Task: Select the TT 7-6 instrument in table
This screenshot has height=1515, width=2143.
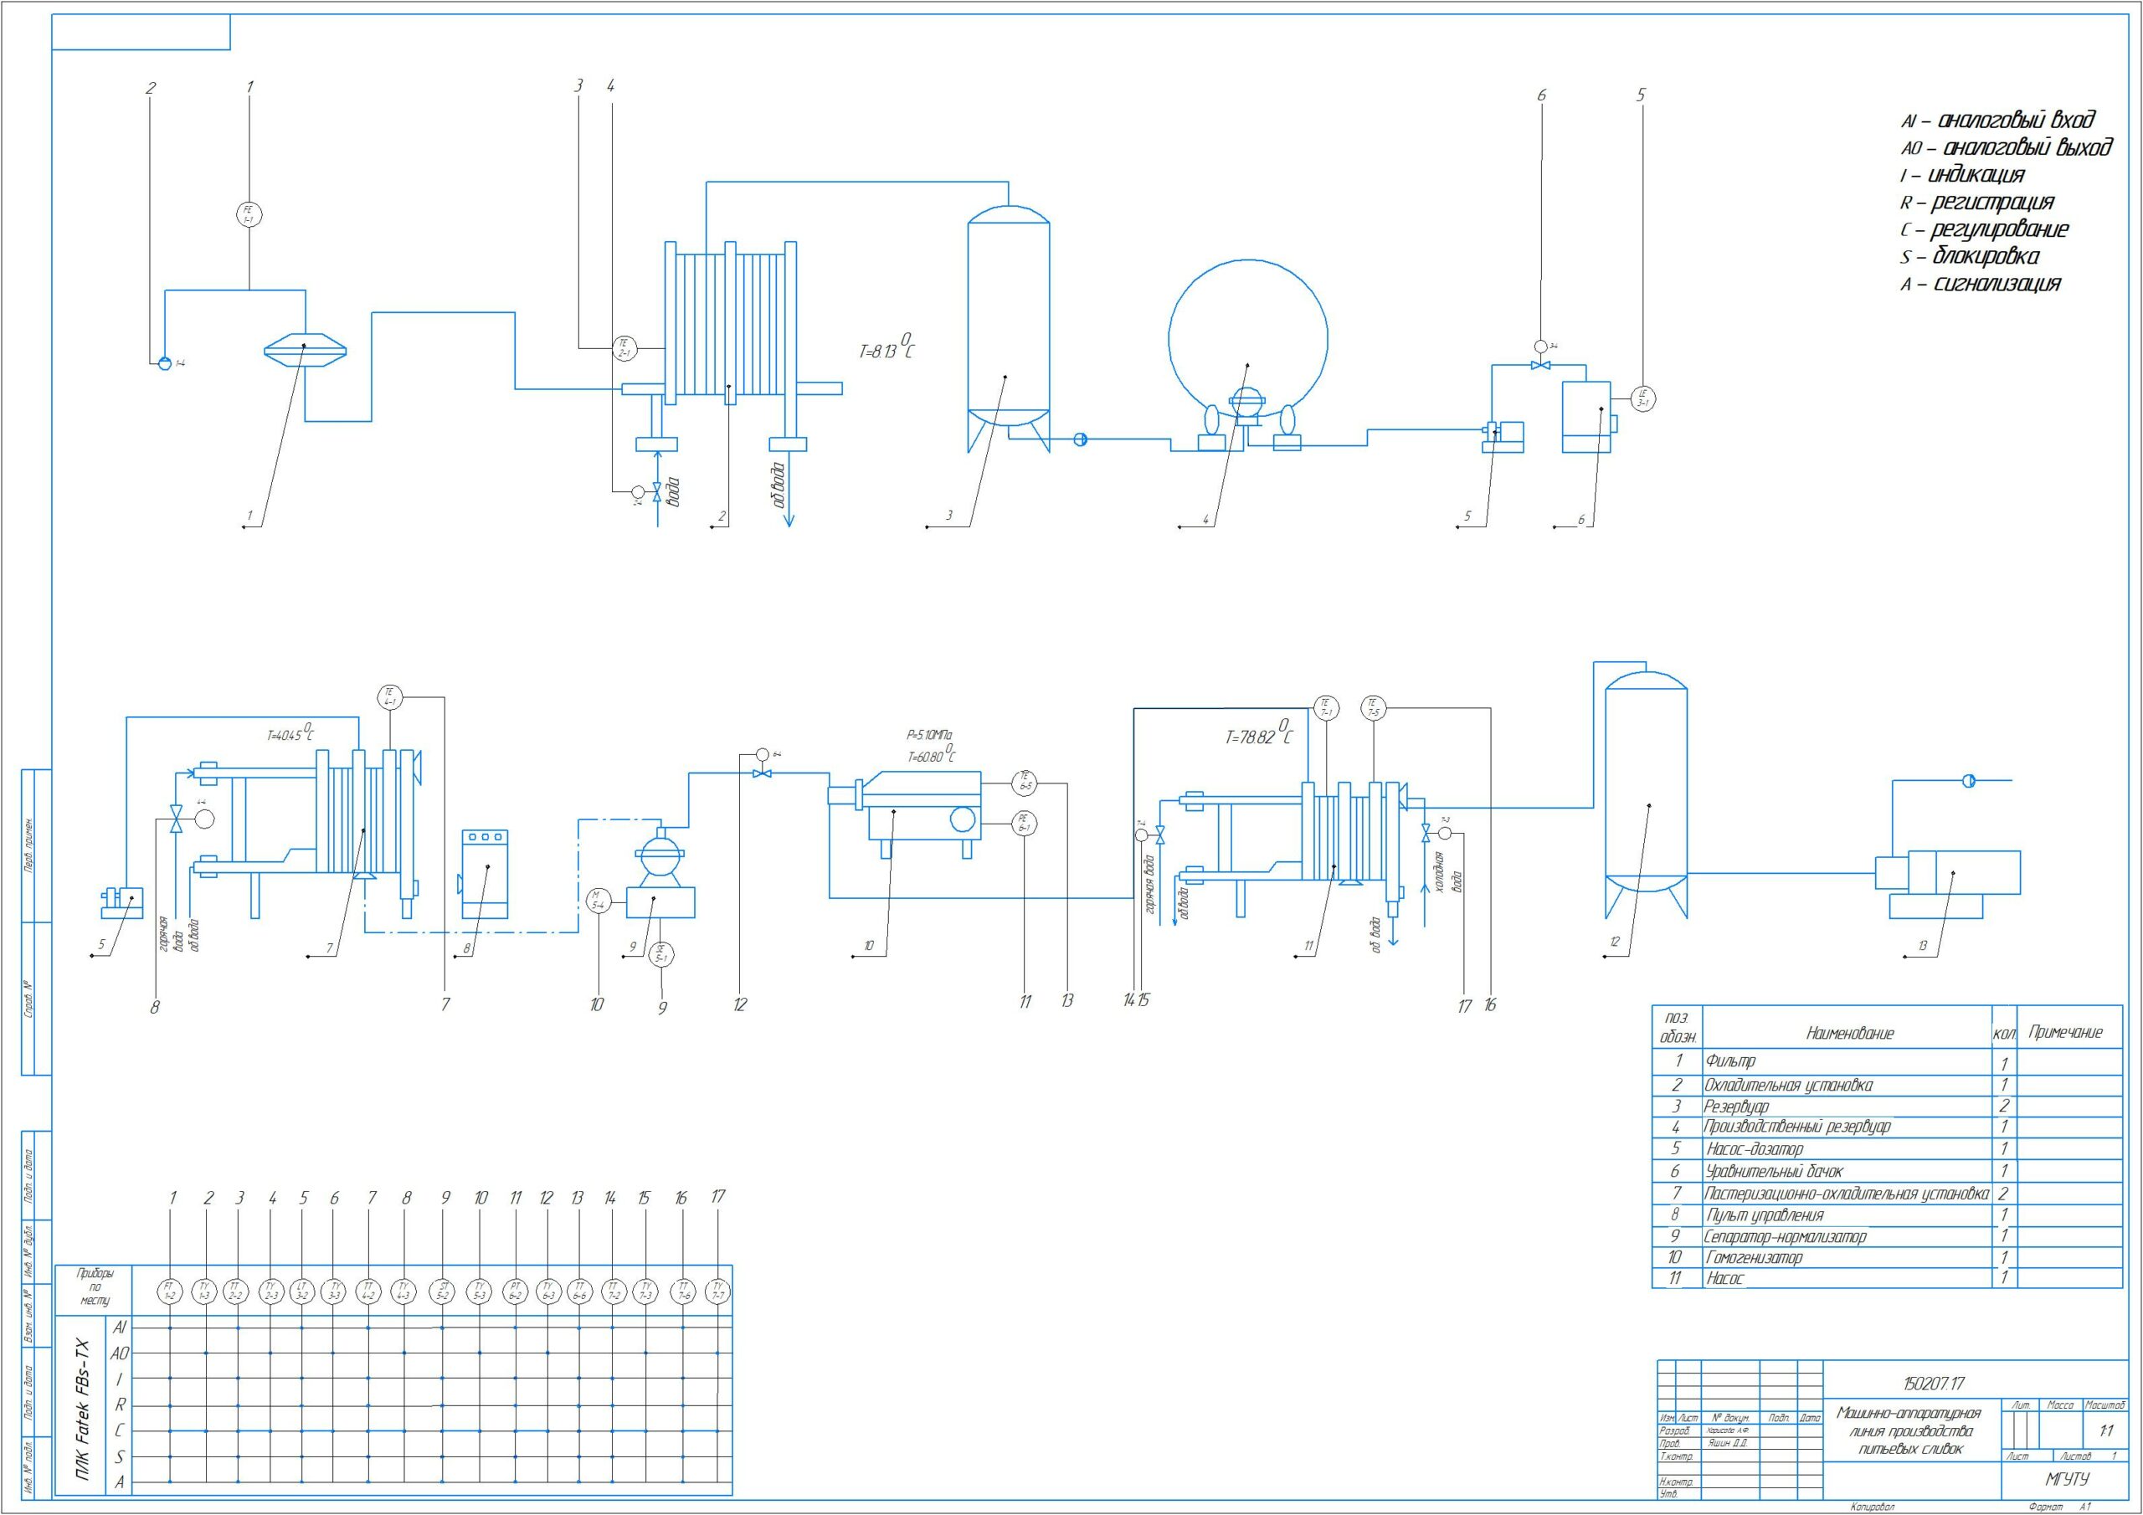Action: click(x=684, y=1292)
